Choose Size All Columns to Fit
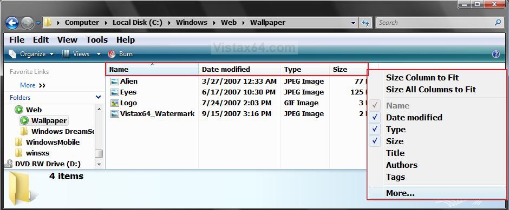This screenshot has height=210, width=509. (x=431, y=90)
